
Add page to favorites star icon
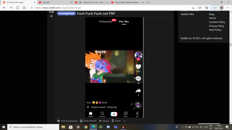(x=193, y=8)
